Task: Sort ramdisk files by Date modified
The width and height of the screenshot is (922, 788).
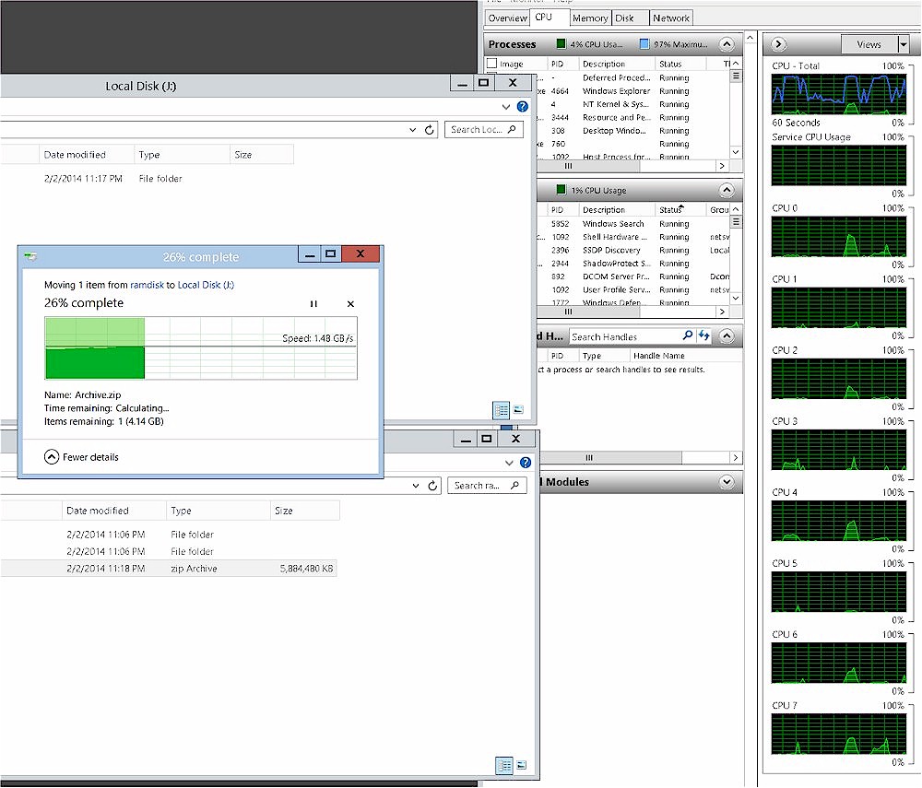Action: [x=114, y=511]
